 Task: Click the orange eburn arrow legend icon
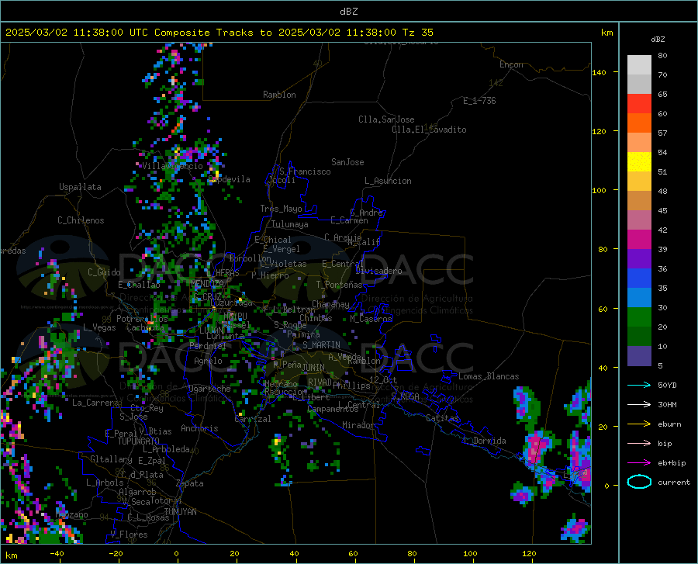(639, 424)
